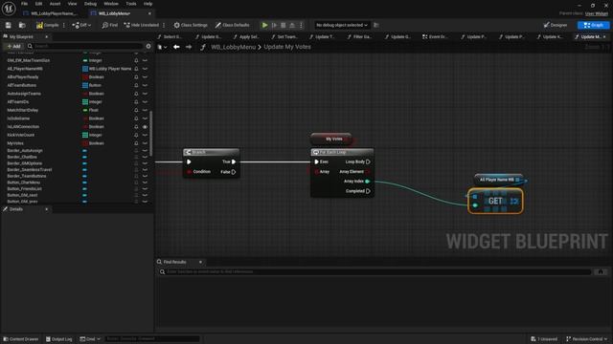The width and height of the screenshot is (613, 344).
Task: Focus the My Blueprint search field
Action: (85, 46)
